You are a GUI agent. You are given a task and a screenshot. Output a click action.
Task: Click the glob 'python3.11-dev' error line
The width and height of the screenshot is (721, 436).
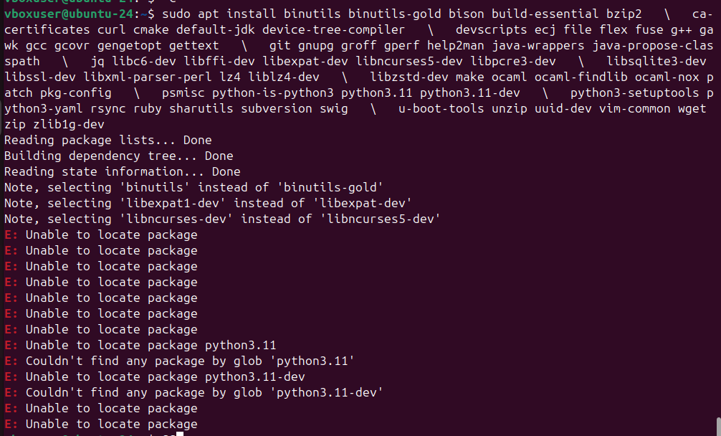coord(194,392)
